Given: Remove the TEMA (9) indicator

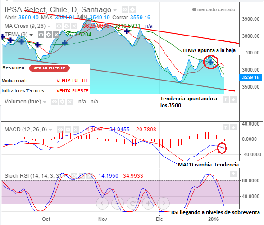Looking at the screenshot, I should (56, 35).
